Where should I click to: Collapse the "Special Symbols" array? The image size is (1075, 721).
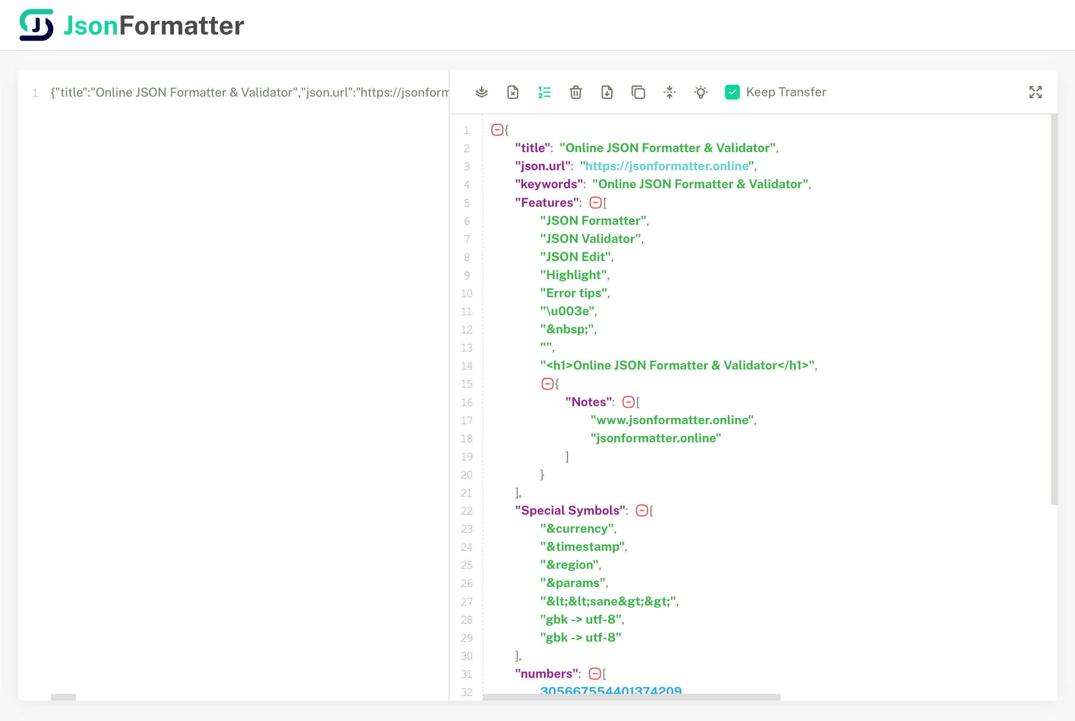point(642,511)
